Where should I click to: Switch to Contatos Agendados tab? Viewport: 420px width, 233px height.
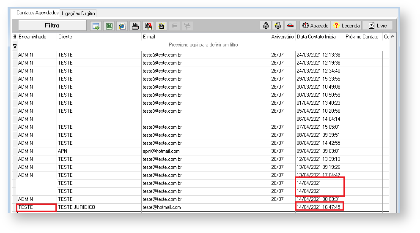(37, 13)
